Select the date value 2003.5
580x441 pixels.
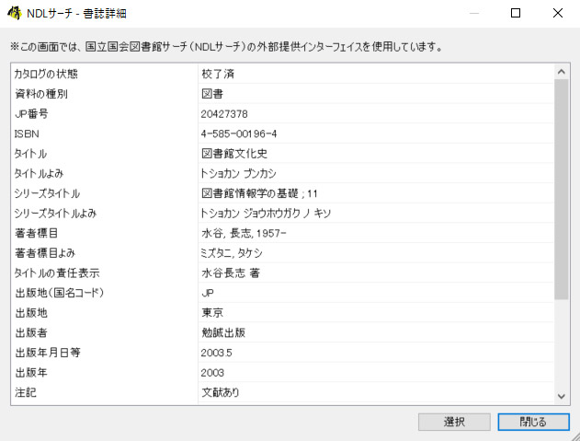click(x=216, y=353)
